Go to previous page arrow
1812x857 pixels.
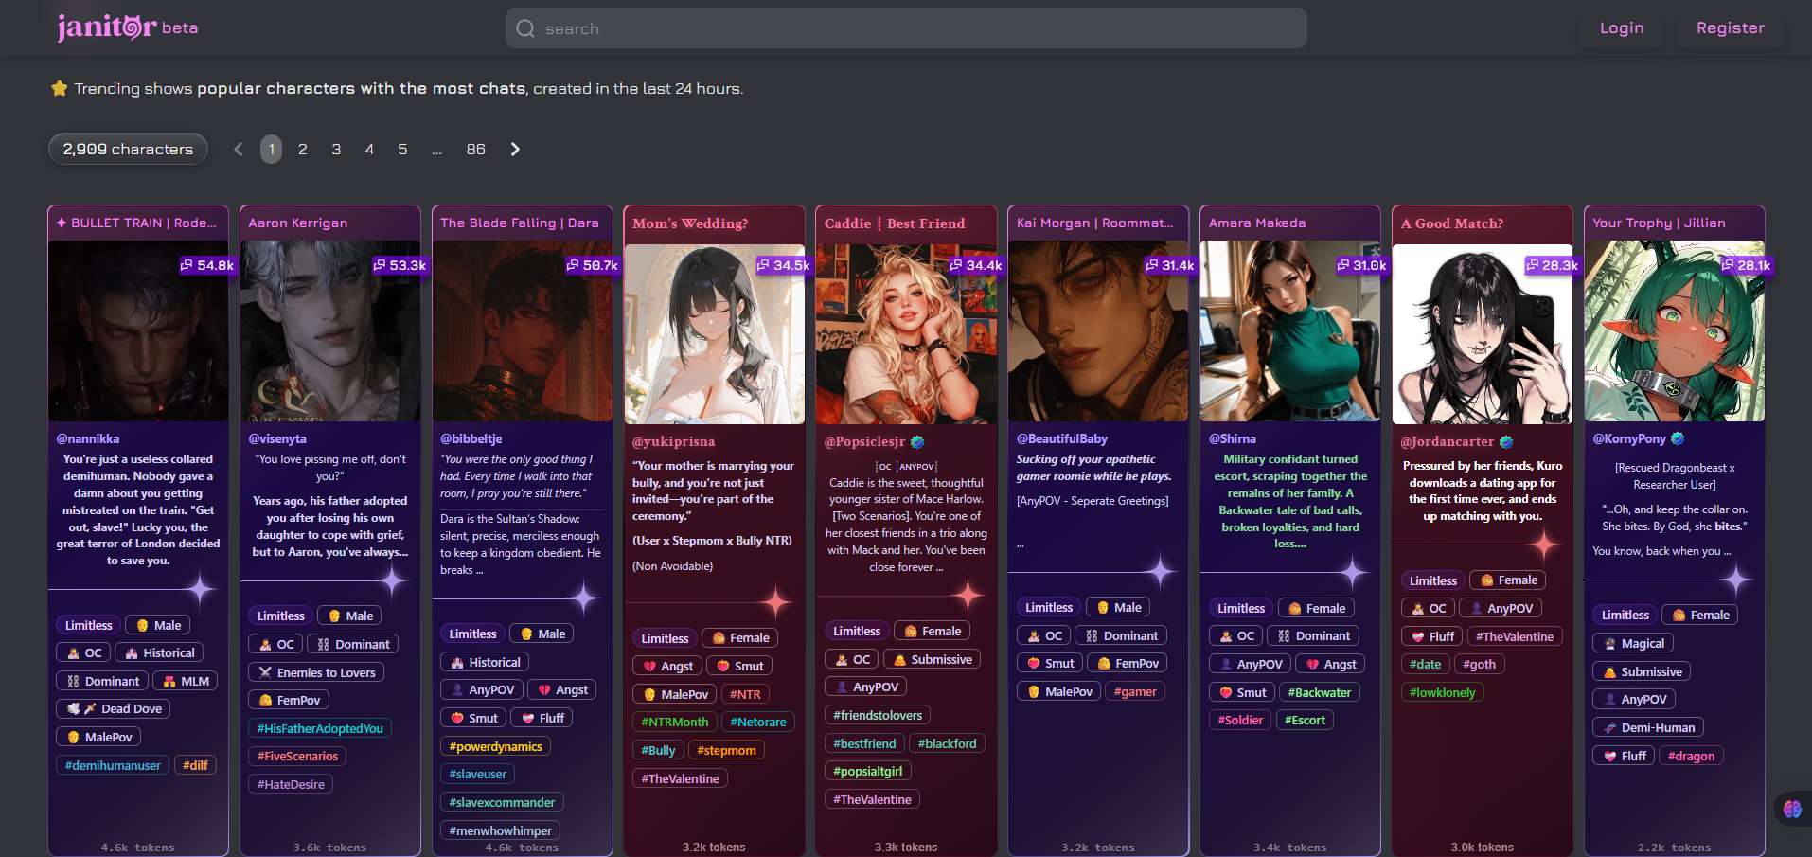point(239,149)
